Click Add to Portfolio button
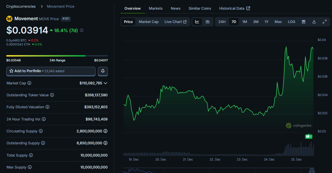Viewport: 332px width, 173px height. [x=51, y=71]
